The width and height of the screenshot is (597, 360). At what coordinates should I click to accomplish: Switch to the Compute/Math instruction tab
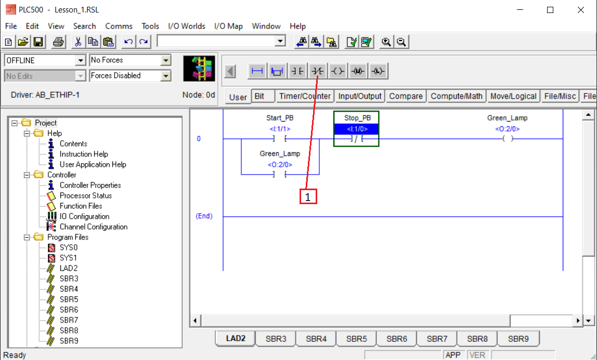457,96
